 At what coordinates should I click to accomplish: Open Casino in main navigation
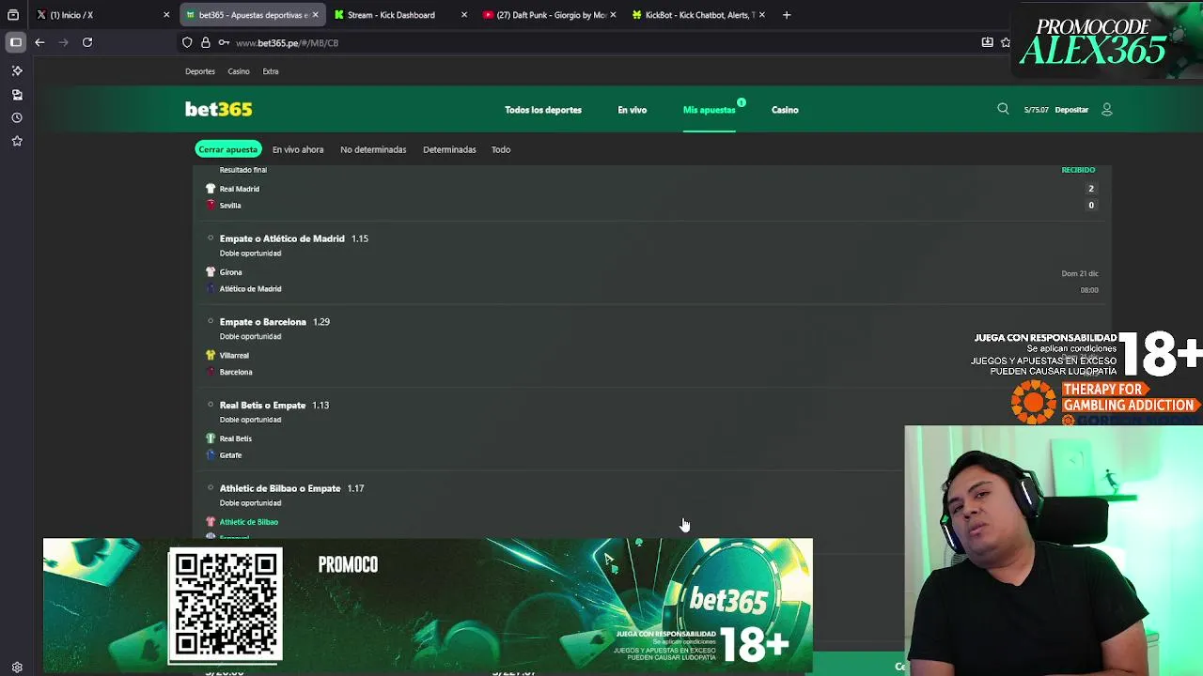click(x=785, y=110)
